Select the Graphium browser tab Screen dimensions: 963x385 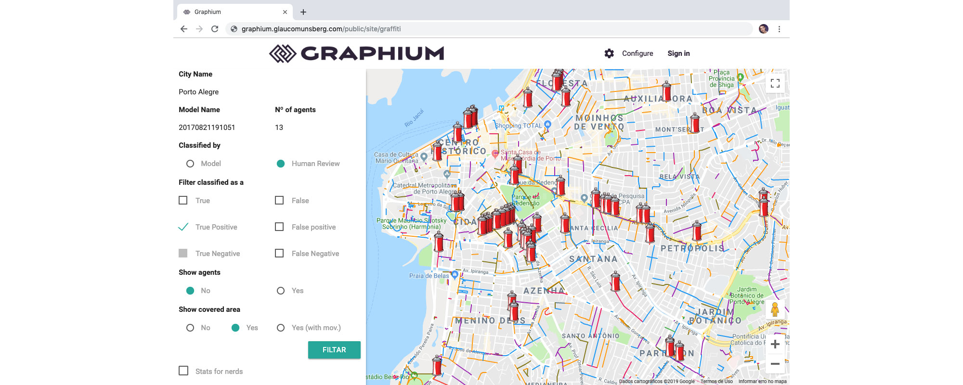(x=235, y=12)
